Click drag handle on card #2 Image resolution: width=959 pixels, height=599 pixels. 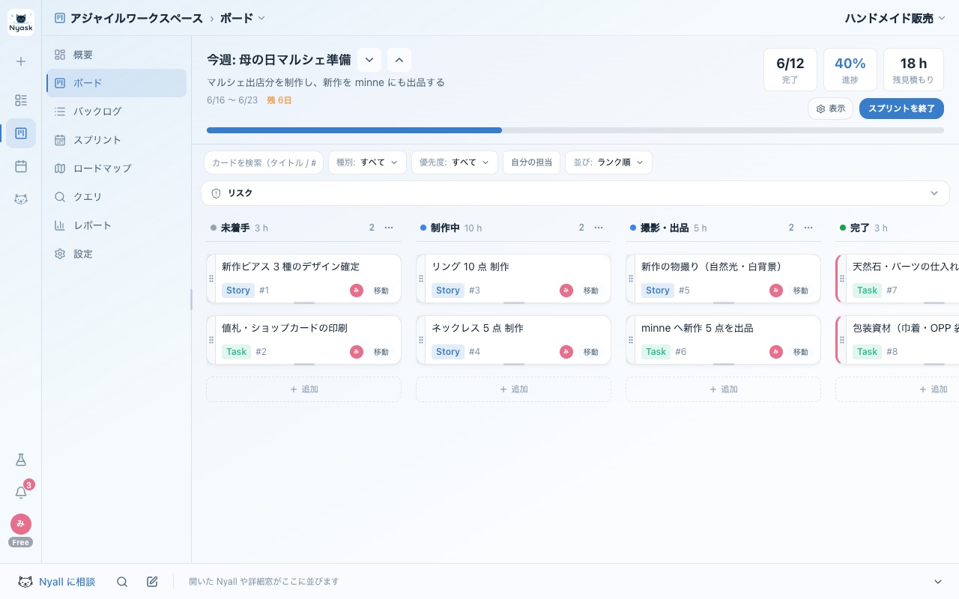211,340
